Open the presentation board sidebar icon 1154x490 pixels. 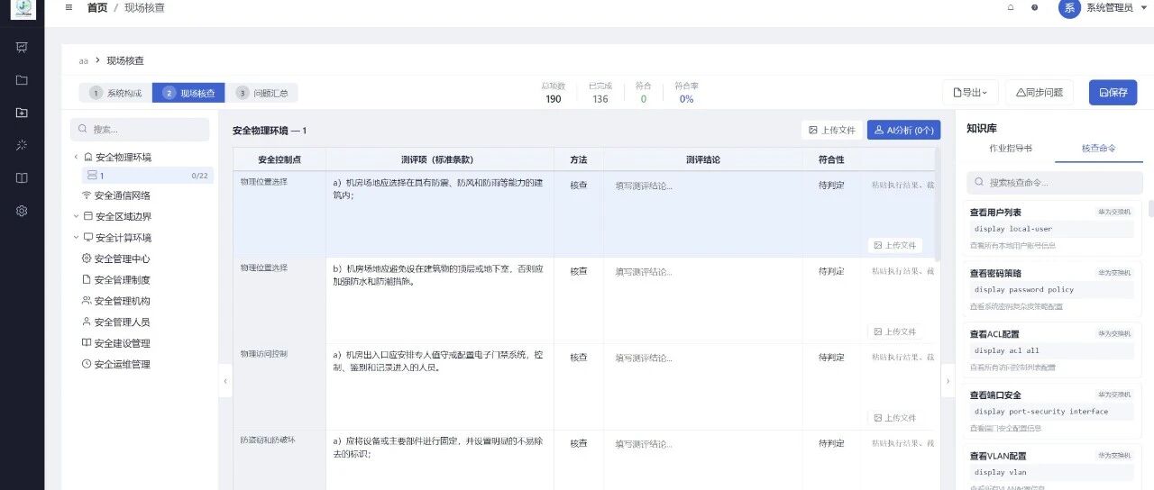point(22,47)
